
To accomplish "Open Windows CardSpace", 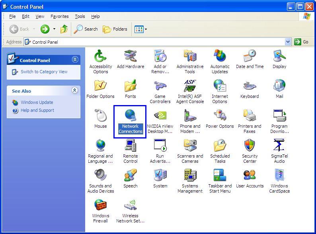I will click(279, 181).
